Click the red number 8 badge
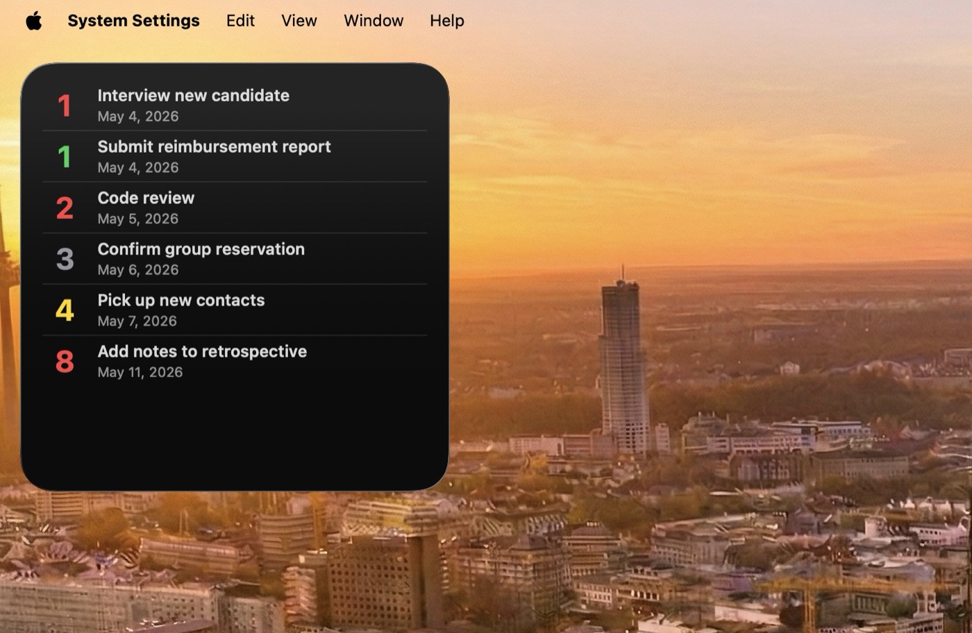 point(65,362)
